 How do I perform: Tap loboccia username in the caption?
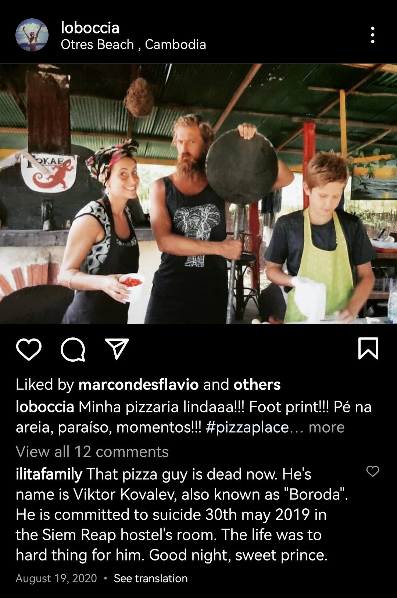point(45,407)
